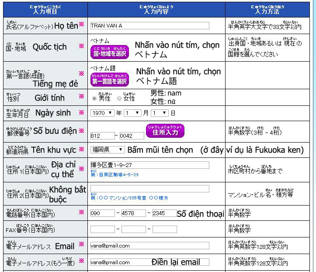The image size is (316, 272).
Task: Click the empty address 2 input field
Action: coord(150,188)
